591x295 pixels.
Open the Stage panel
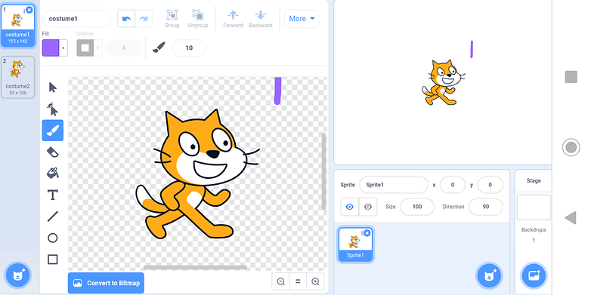coord(534,180)
